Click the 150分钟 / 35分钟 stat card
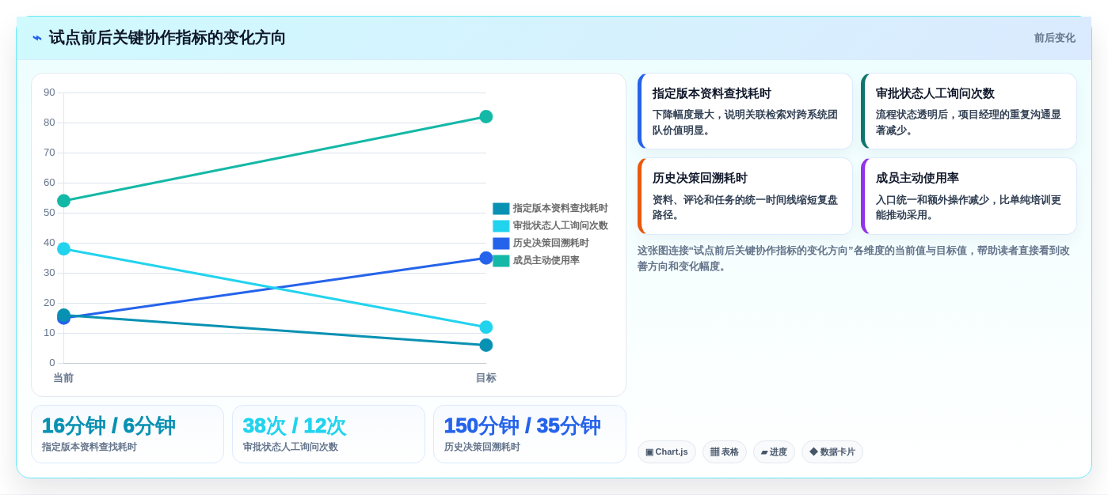The image size is (1108, 495). [530, 434]
